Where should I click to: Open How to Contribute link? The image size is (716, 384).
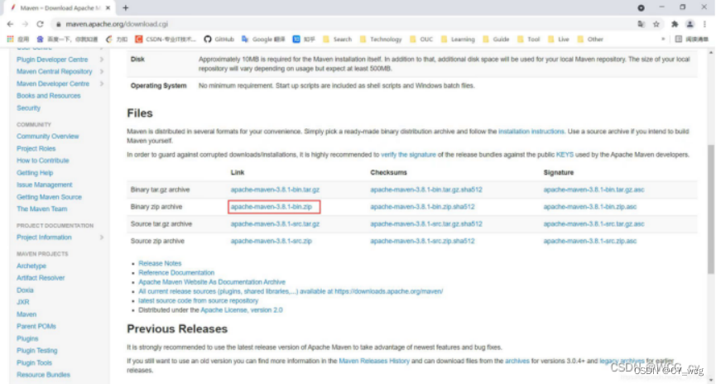42,161
